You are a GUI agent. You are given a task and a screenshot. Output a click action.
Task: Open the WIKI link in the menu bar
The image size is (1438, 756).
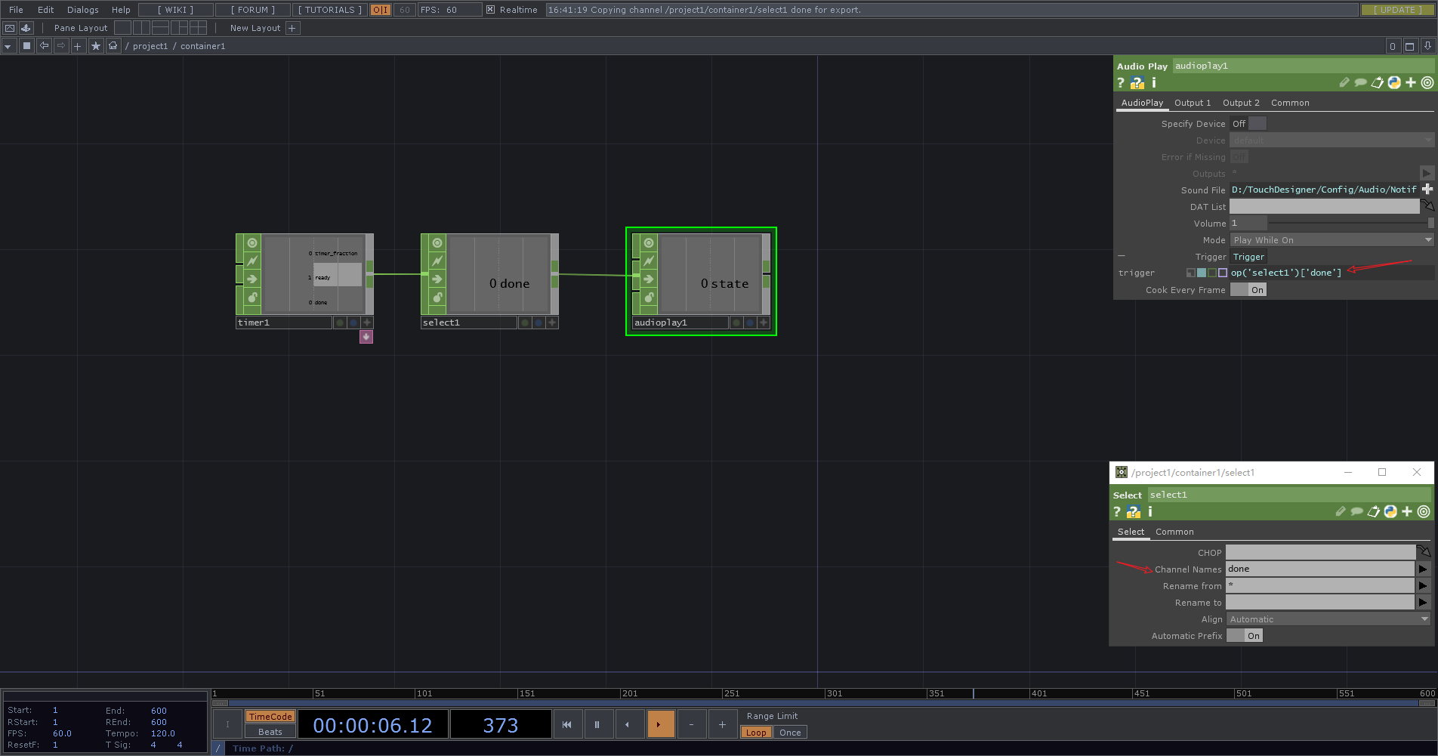point(174,10)
